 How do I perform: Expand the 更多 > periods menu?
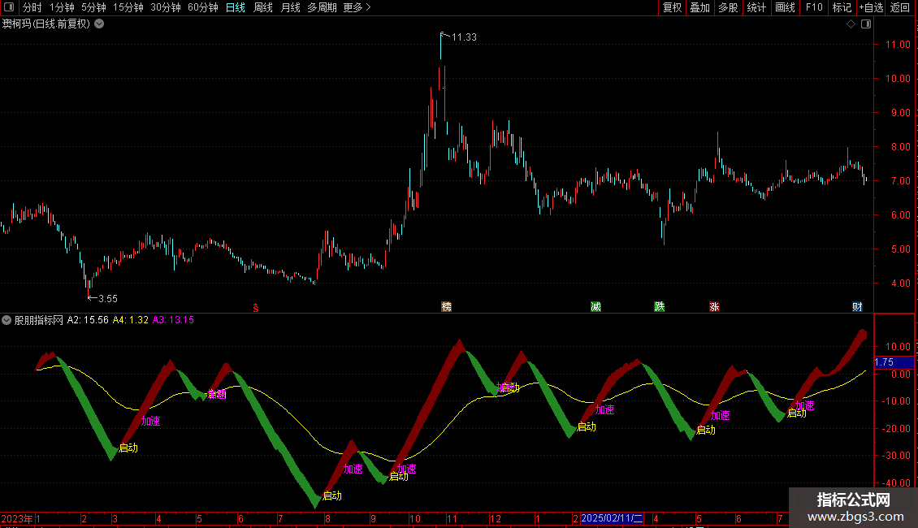tap(357, 7)
